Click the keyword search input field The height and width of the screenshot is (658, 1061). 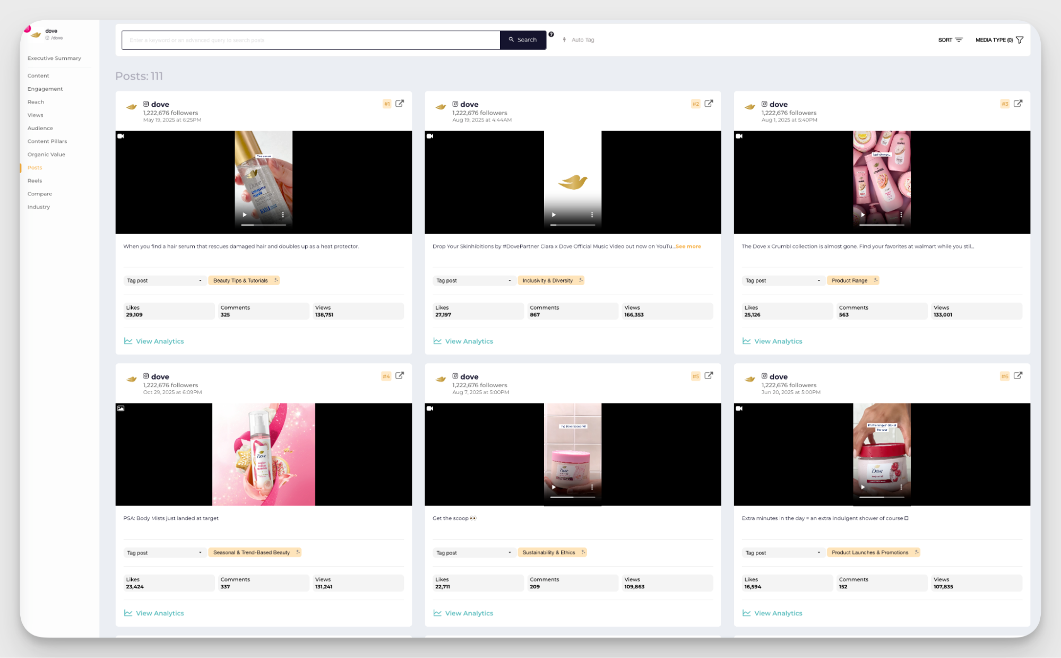[x=310, y=39]
